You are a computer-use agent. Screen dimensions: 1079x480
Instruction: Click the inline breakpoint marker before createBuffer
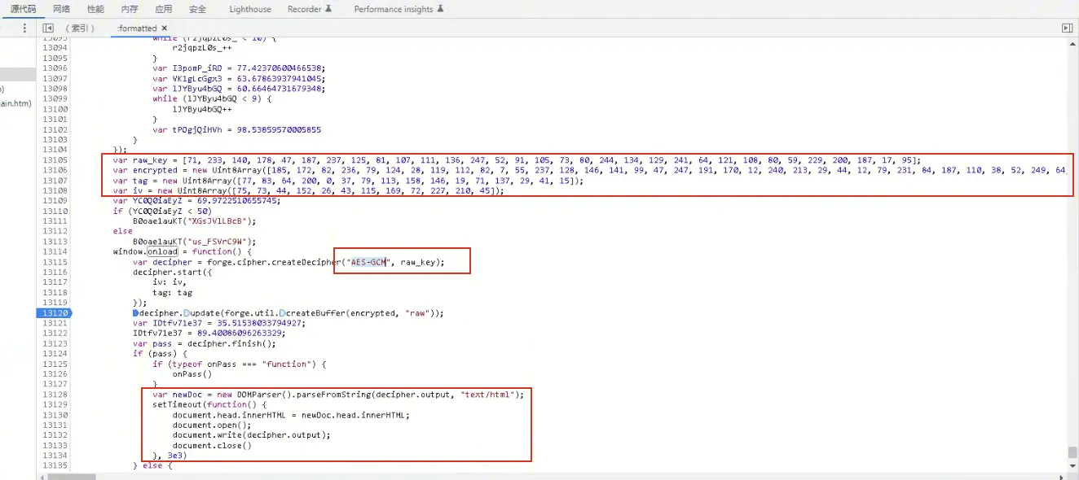tap(282, 313)
